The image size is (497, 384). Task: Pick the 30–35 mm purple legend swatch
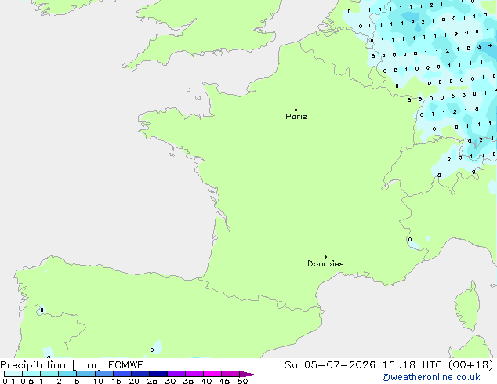[176, 374]
